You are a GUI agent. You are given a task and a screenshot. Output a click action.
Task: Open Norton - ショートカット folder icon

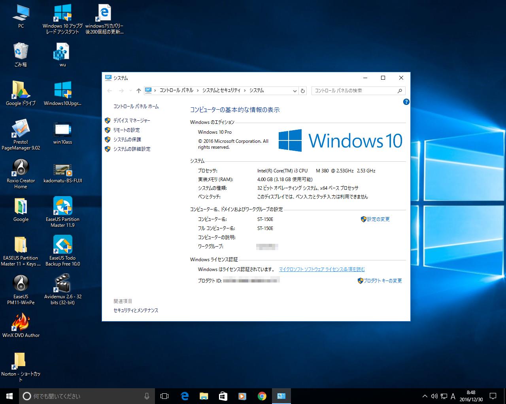click(x=21, y=367)
